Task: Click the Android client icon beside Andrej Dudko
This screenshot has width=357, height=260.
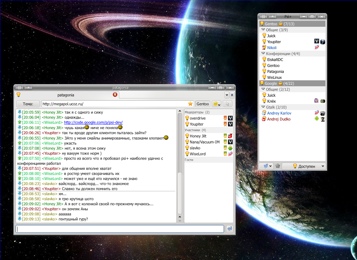Action: pos(317,119)
